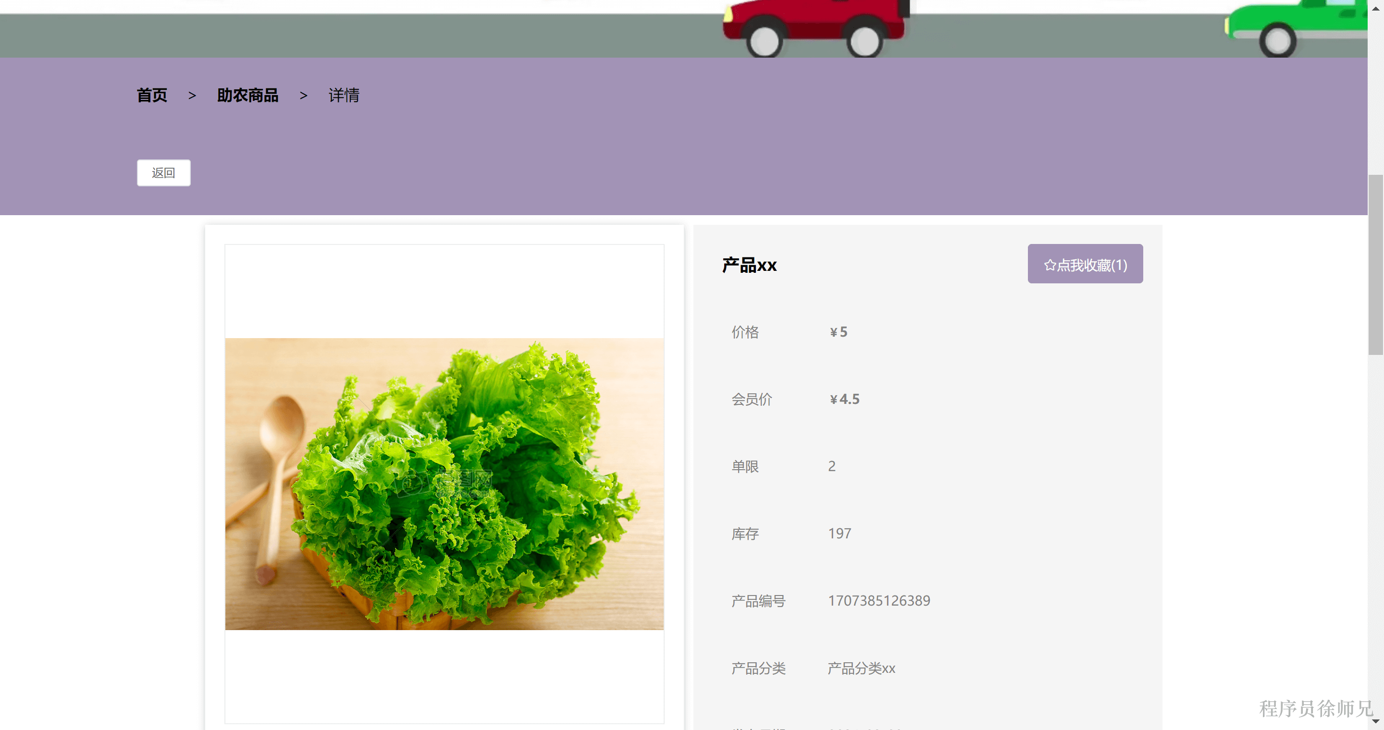Open the 首页 breadcrumb link
Viewport: 1384px width, 730px height.
point(152,95)
